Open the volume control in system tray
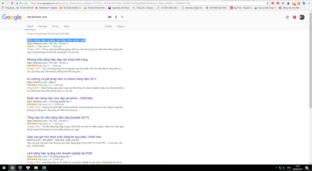Image resolution: width=312 pixels, height=171 pixels. coord(284,168)
